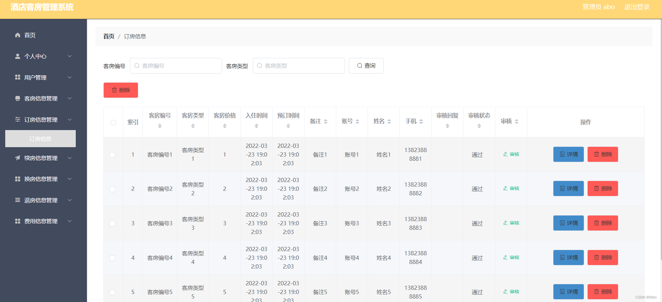The height and width of the screenshot is (302, 662).
Task: Open 首页 home icon in sidebar
Action: click(17, 35)
